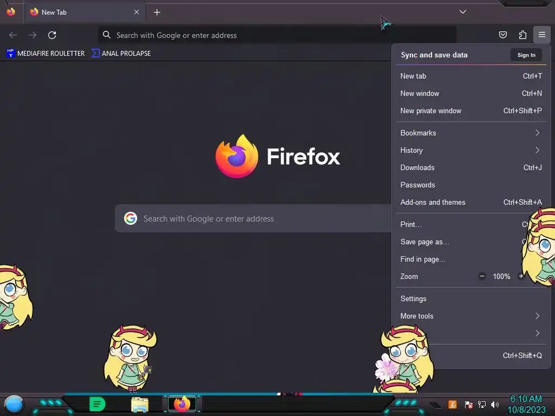
Task: Click the orange Java tray icon
Action: pyautogui.click(x=453, y=404)
